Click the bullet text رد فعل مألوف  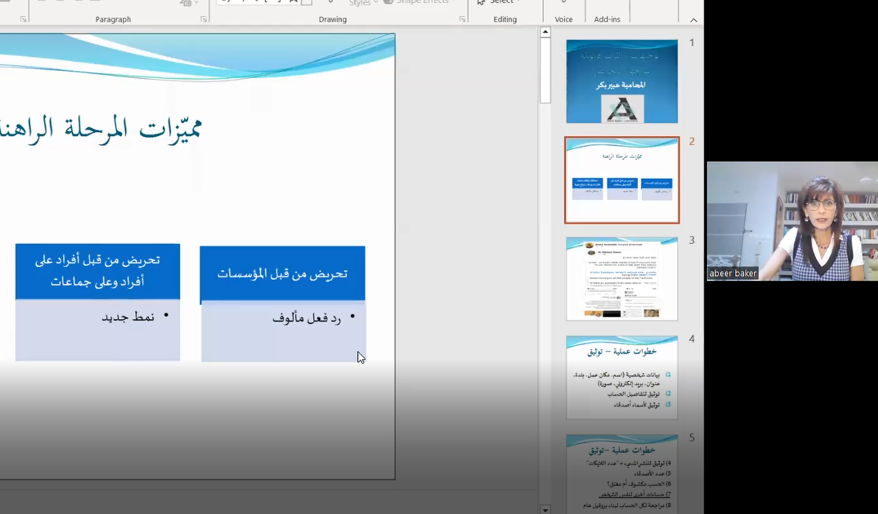click(x=306, y=318)
